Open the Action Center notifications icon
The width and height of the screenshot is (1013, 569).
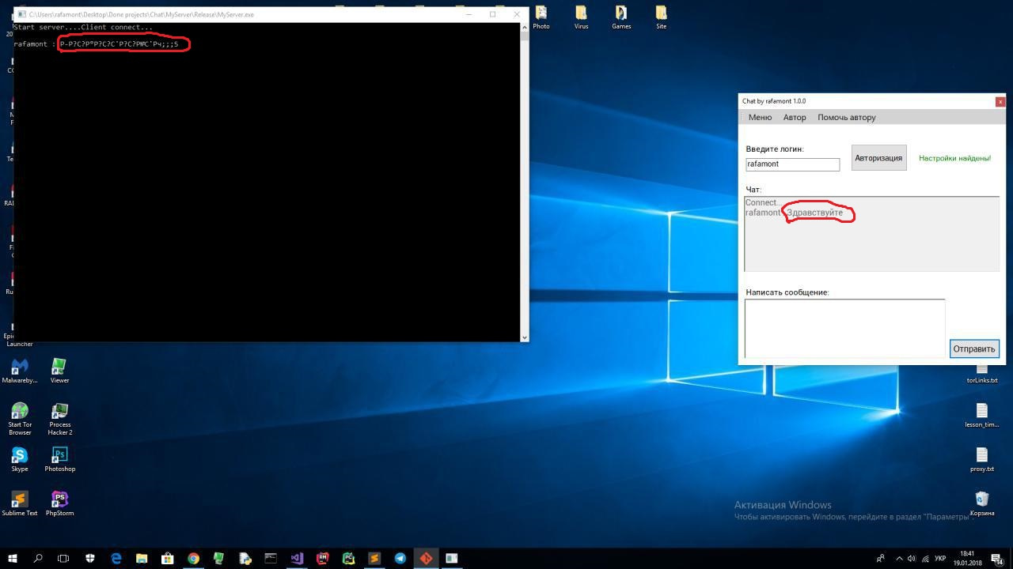point(998,558)
